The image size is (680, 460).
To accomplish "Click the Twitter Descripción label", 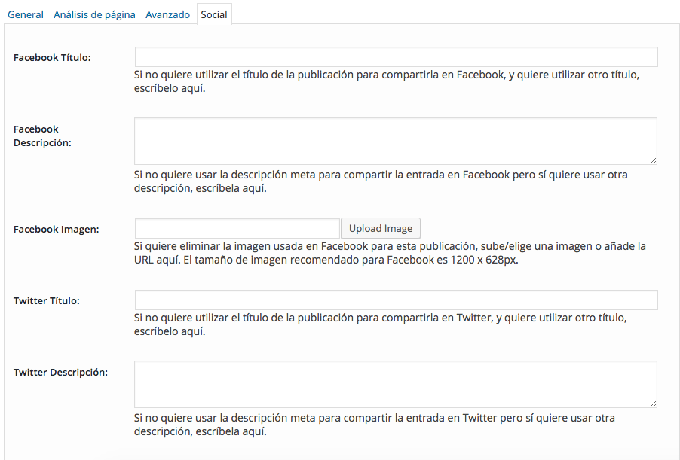I will 60,372.
